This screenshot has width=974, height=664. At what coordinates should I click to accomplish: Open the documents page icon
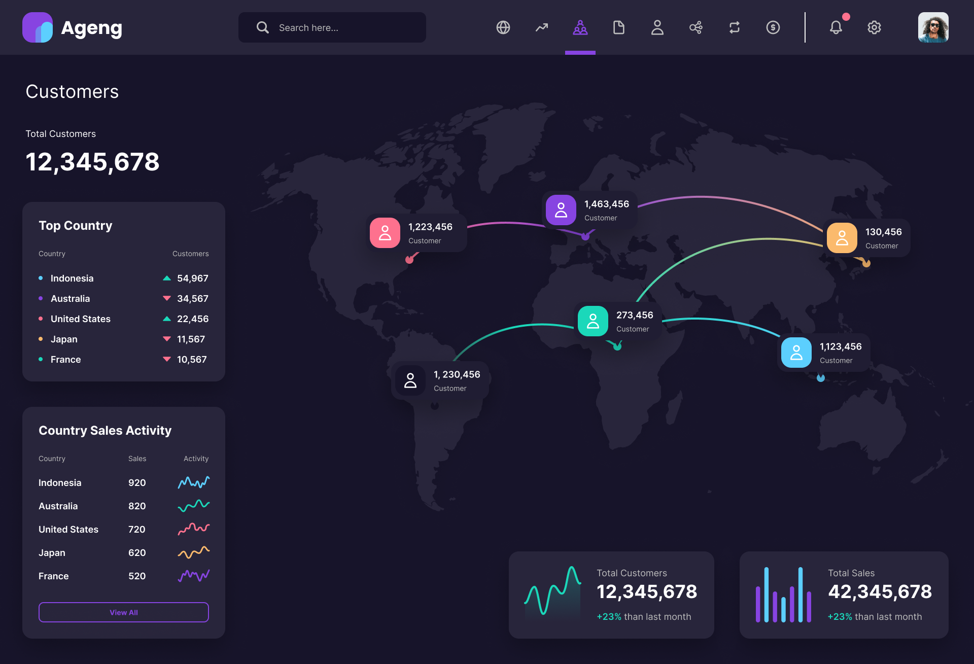[618, 27]
